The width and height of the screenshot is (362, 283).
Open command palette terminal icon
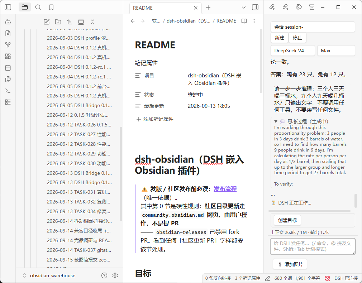(8, 91)
